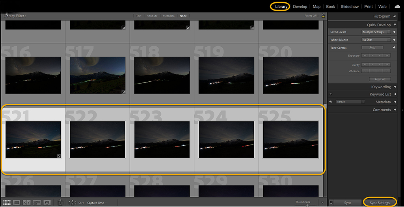404x207 pixels.
Task: Toggle the Auto Sync switch beside Sync
Action: coord(331,203)
